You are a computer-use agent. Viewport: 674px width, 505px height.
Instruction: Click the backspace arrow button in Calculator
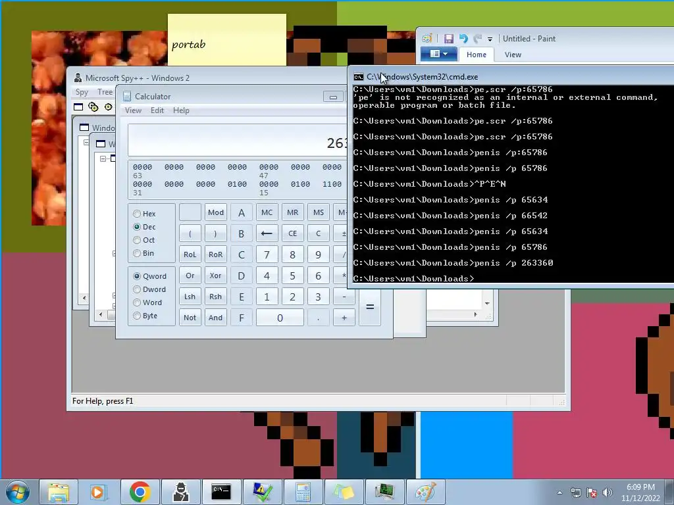click(x=267, y=233)
